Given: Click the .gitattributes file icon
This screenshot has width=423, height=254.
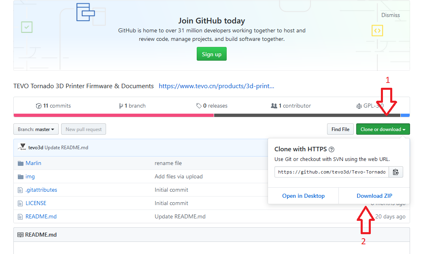Looking at the screenshot, I should tap(20, 190).
